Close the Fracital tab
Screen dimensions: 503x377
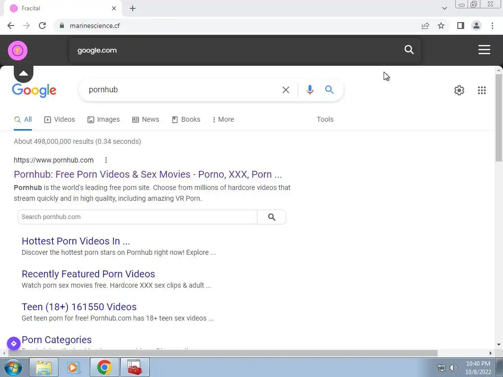pyautogui.click(x=114, y=9)
